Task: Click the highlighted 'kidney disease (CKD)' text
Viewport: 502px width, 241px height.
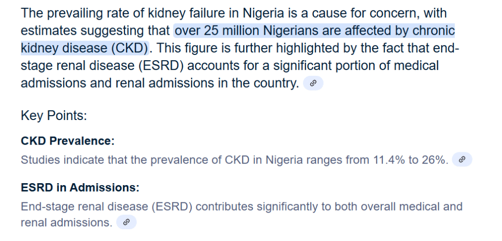Action: pos(84,48)
